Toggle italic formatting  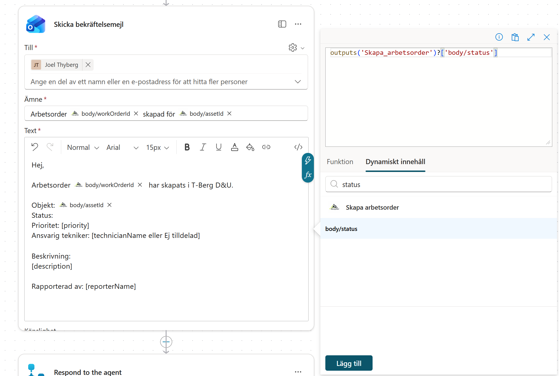pos(203,147)
